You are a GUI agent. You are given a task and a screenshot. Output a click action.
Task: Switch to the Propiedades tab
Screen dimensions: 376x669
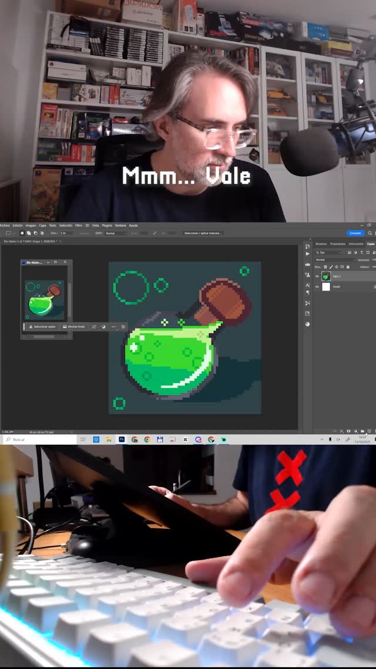[x=338, y=244]
